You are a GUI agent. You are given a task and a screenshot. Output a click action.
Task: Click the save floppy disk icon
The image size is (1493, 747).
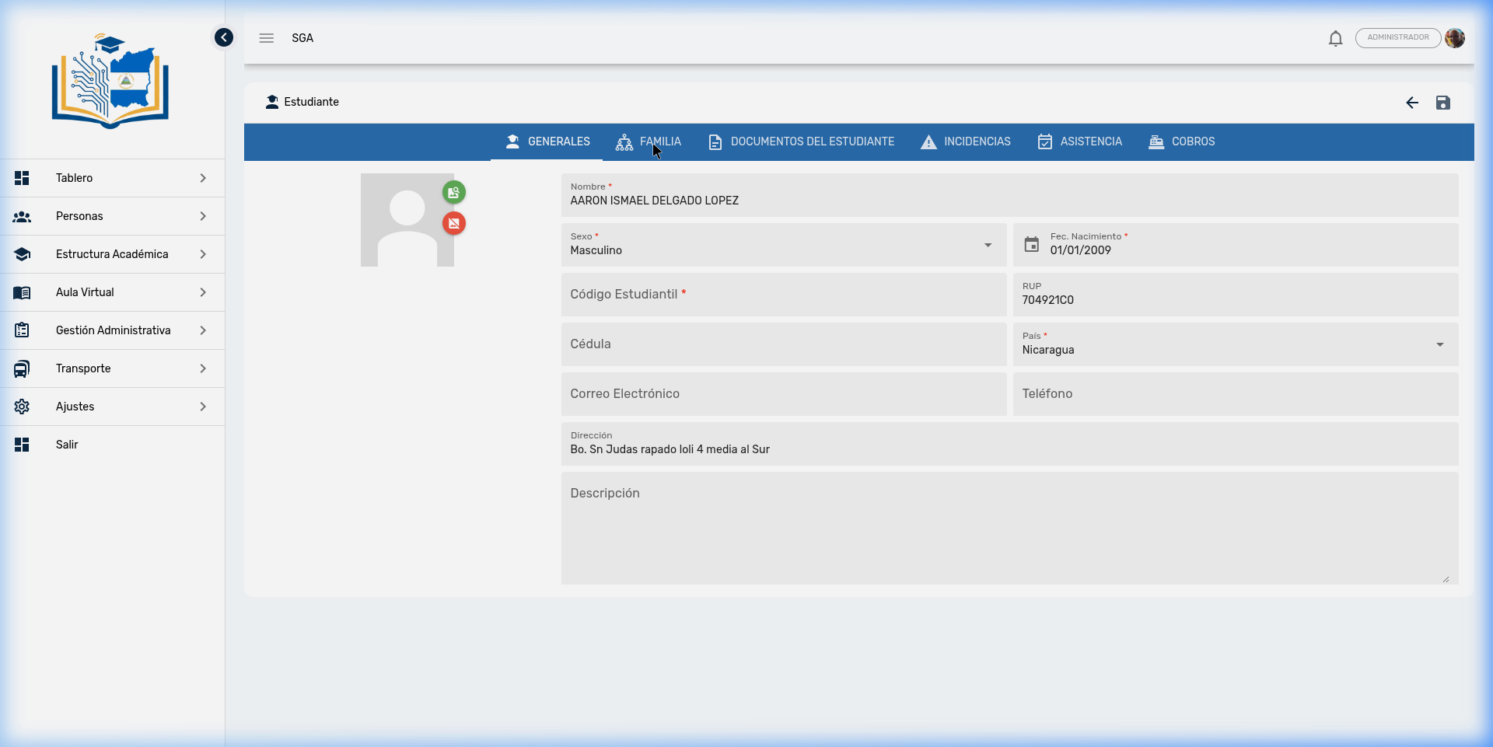coord(1442,103)
